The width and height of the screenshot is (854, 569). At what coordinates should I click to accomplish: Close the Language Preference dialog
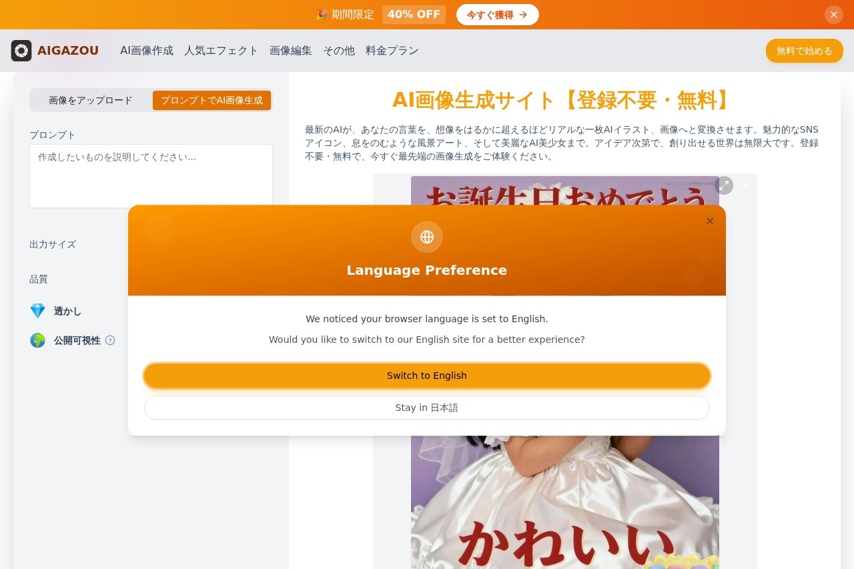[x=710, y=221]
